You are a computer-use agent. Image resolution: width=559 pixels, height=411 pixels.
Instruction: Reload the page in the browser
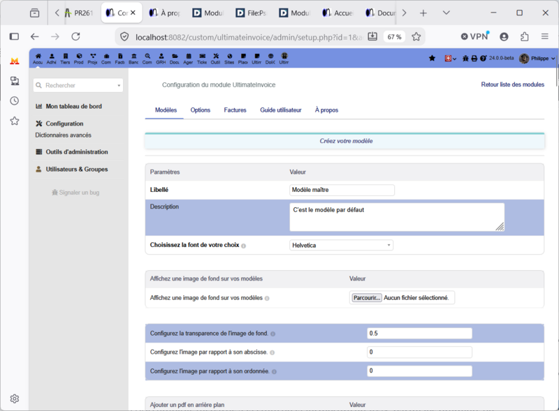pos(75,36)
